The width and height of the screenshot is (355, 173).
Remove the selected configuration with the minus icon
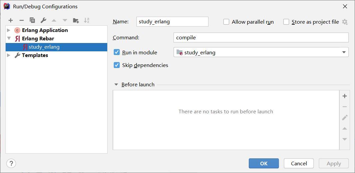22,20
